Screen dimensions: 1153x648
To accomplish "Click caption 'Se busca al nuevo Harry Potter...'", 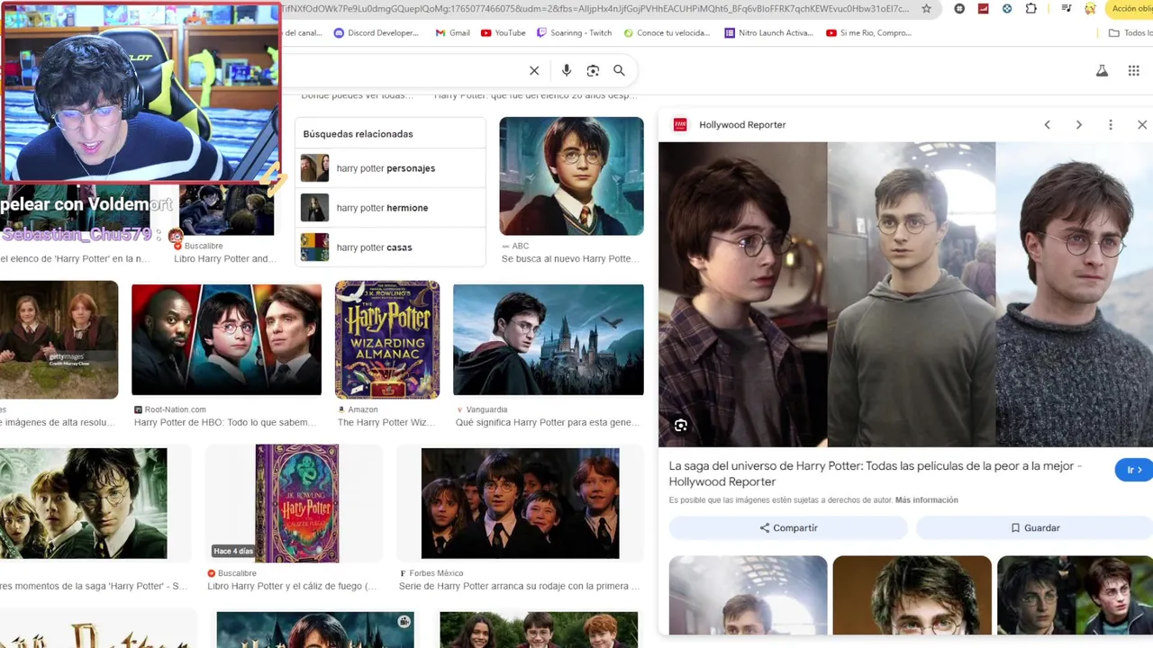I will [x=568, y=259].
